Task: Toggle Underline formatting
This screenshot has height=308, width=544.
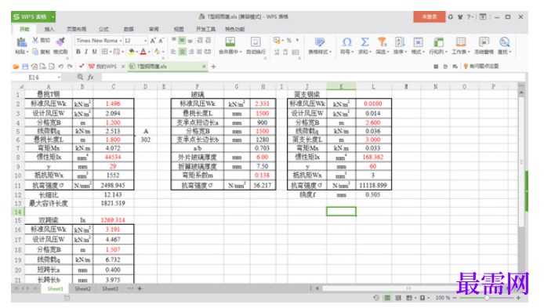Action: point(94,52)
